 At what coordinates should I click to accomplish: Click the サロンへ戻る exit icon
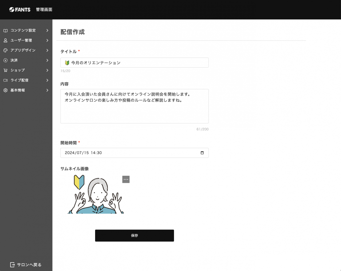(12, 265)
